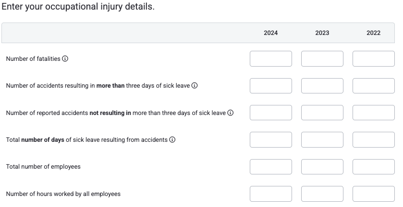Screen dimensions: 403x207
Task: Open info icon for accidents not resulting in sick leave
Action: [x=231, y=113]
